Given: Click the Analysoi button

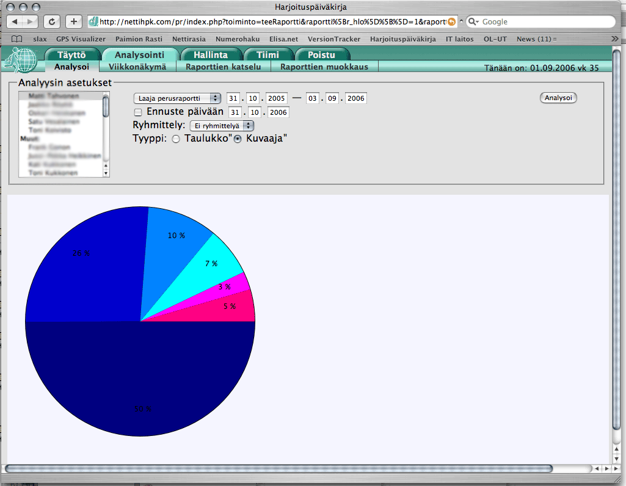Looking at the screenshot, I should pyautogui.click(x=558, y=98).
